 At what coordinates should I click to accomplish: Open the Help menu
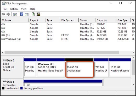pos(33,9)
